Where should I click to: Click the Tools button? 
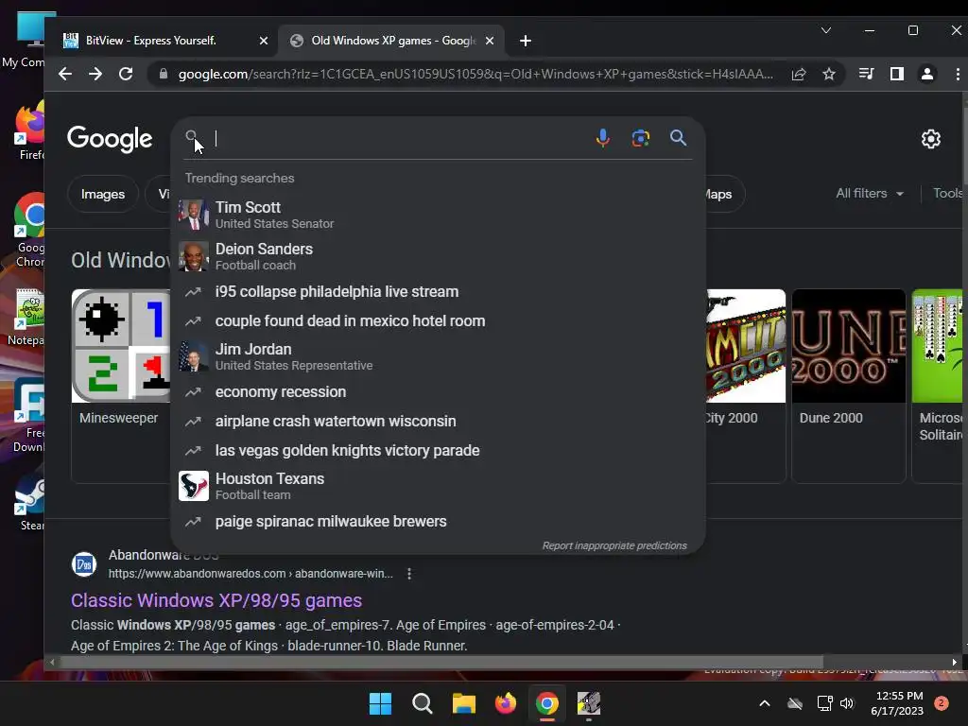point(948,193)
